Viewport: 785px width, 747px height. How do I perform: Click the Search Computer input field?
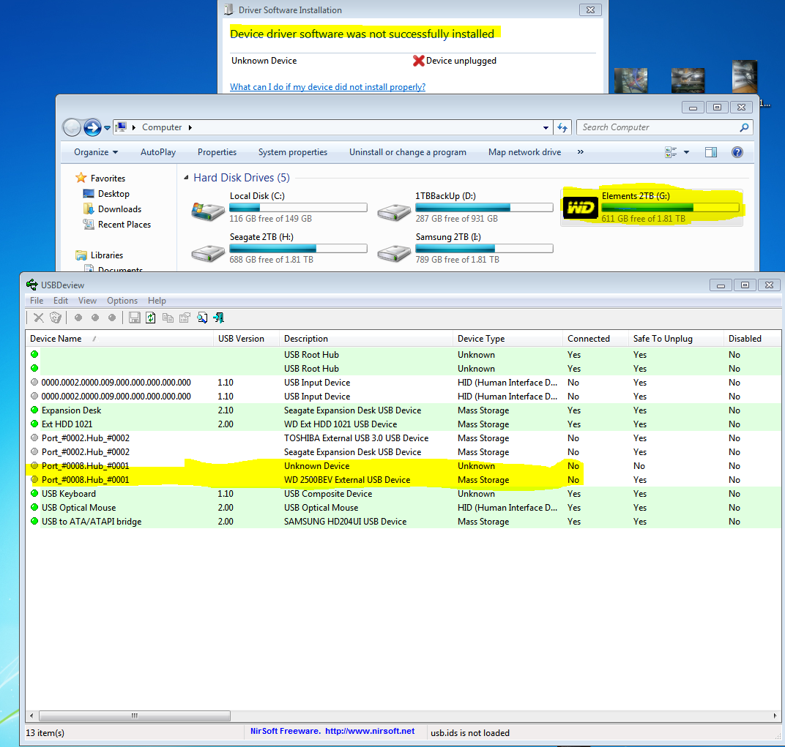(x=658, y=127)
